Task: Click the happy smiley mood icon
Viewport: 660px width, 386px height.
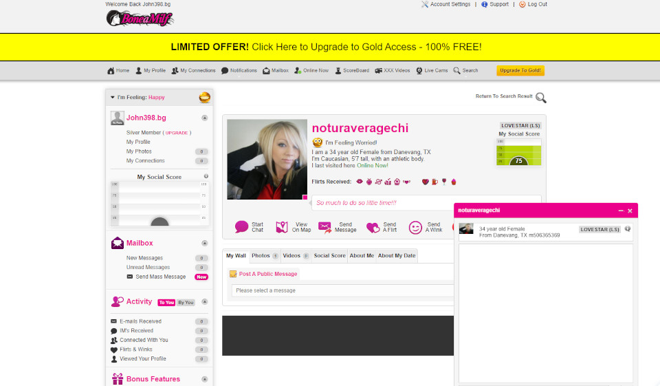Action: 205,97
